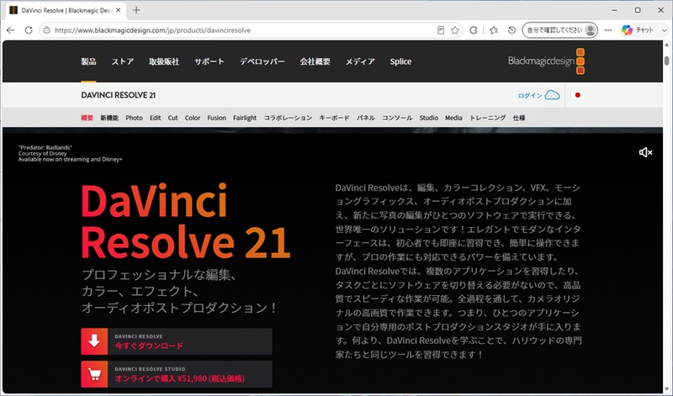Select the DaVinci Resolve browser tab
The width and height of the screenshot is (673, 396).
click(66, 10)
